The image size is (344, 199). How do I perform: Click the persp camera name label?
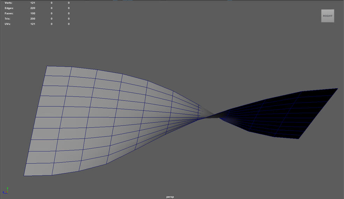(170, 197)
